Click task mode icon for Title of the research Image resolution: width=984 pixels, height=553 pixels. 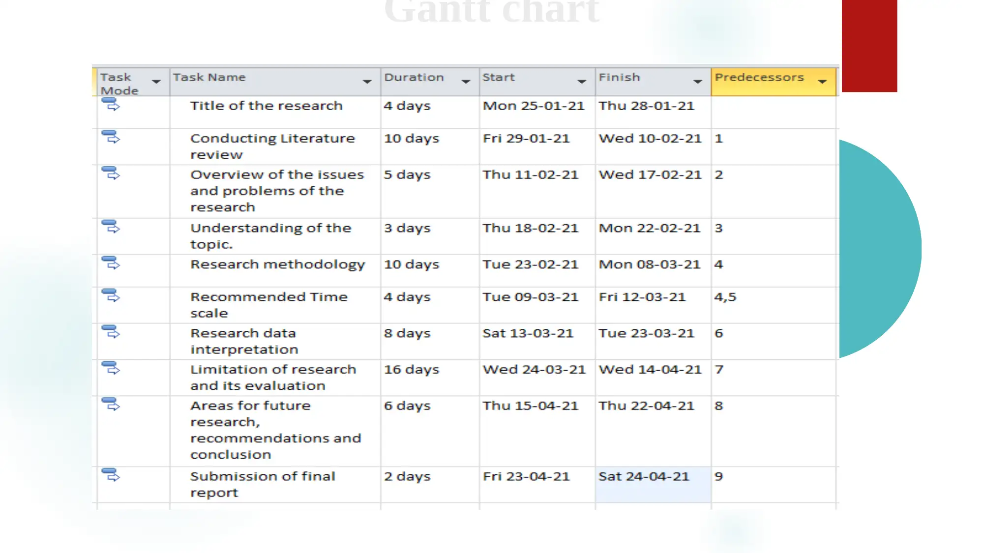click(x=111, y=104)
